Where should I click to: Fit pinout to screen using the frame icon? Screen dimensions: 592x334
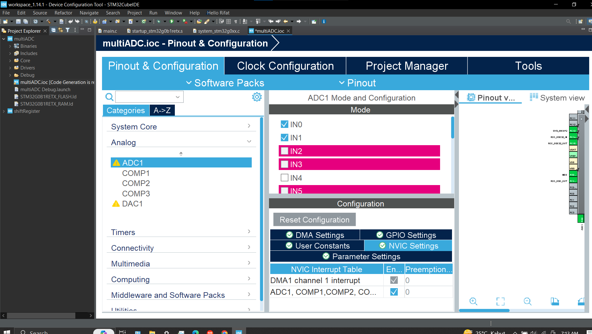point(500,301)
